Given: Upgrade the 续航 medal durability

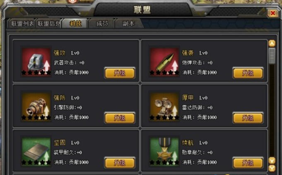Looking at the screenshot, I should [248, 163].
